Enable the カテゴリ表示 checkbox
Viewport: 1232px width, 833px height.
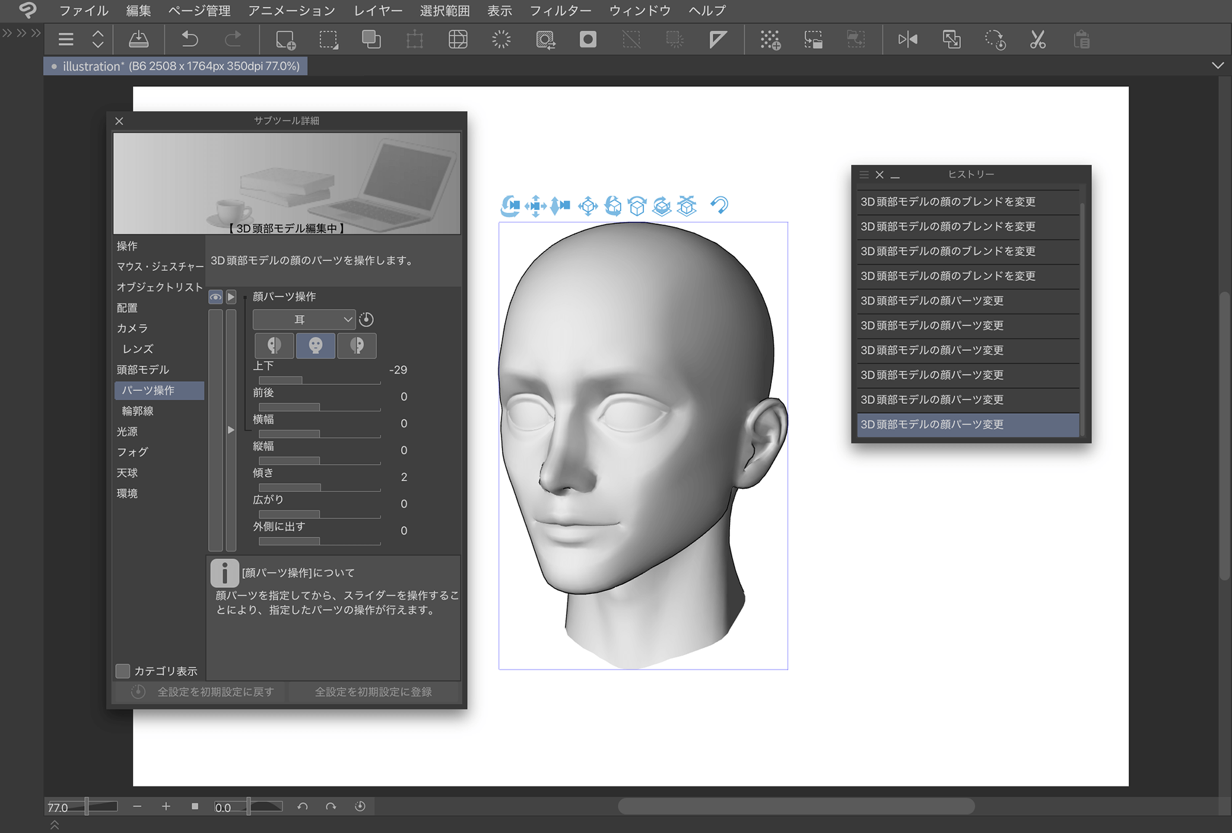coord(123,670)
